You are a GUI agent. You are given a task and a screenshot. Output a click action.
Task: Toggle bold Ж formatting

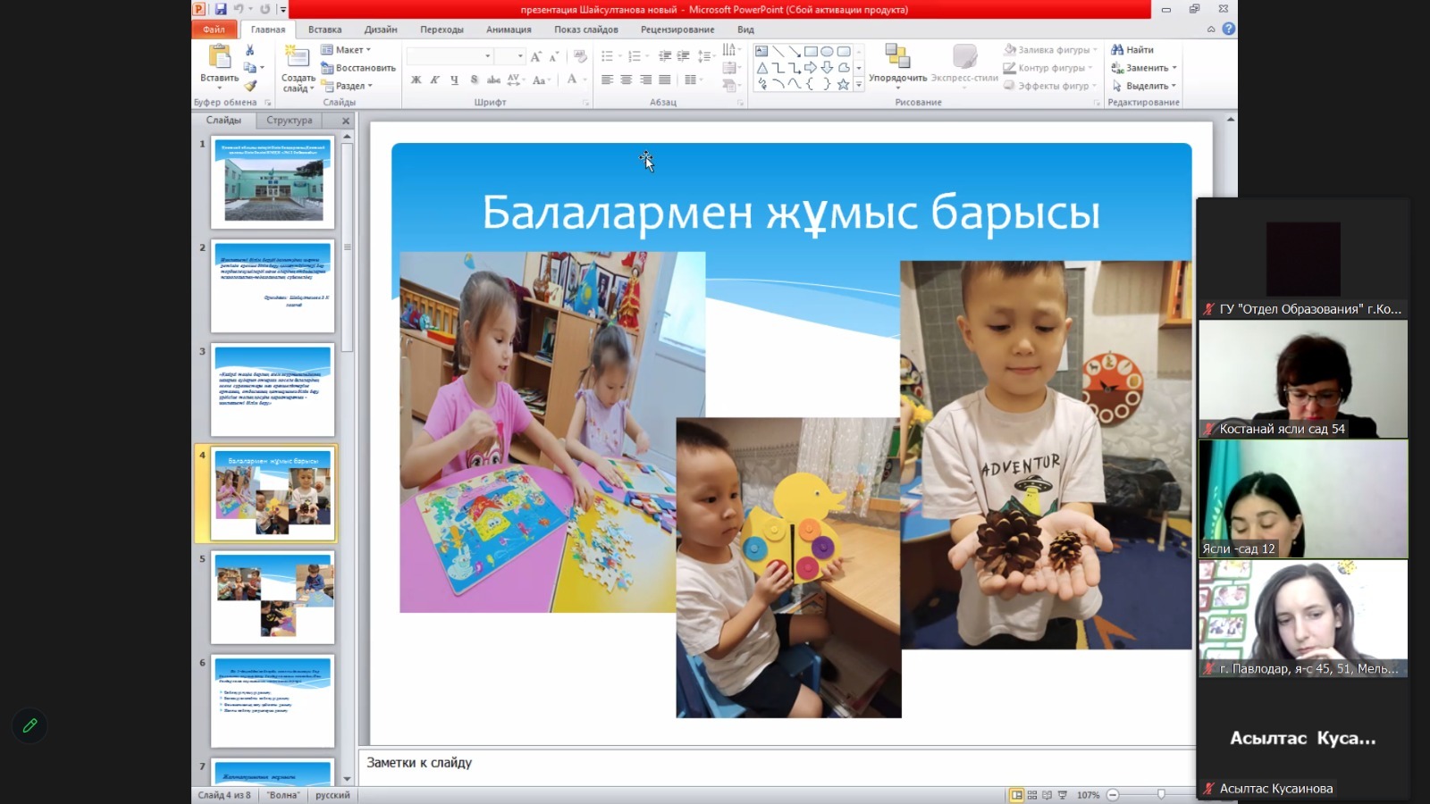pyautogui.click(x=416, y=80)
